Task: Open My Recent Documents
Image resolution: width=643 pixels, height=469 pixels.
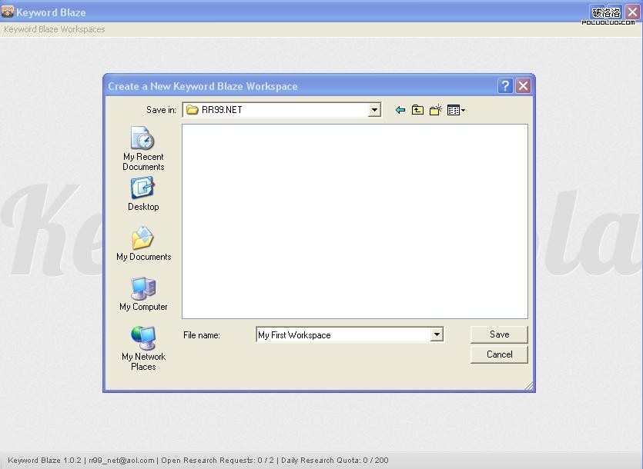Action: (x=143, y=148)
